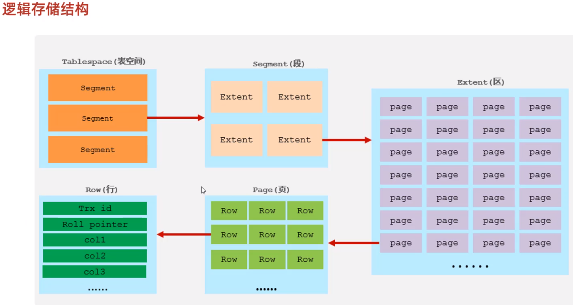573x305 pixels.
Task: Click the middle orange Segment box
Action: [98, 118]
